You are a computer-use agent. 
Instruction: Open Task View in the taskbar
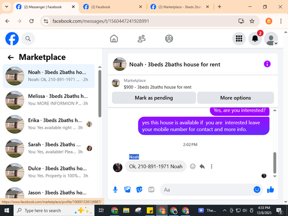101,210
